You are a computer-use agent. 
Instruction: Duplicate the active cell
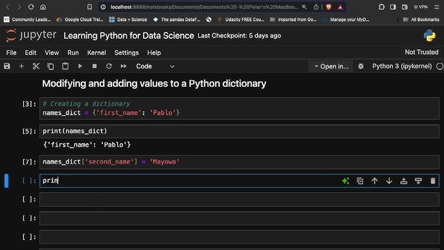360,181
